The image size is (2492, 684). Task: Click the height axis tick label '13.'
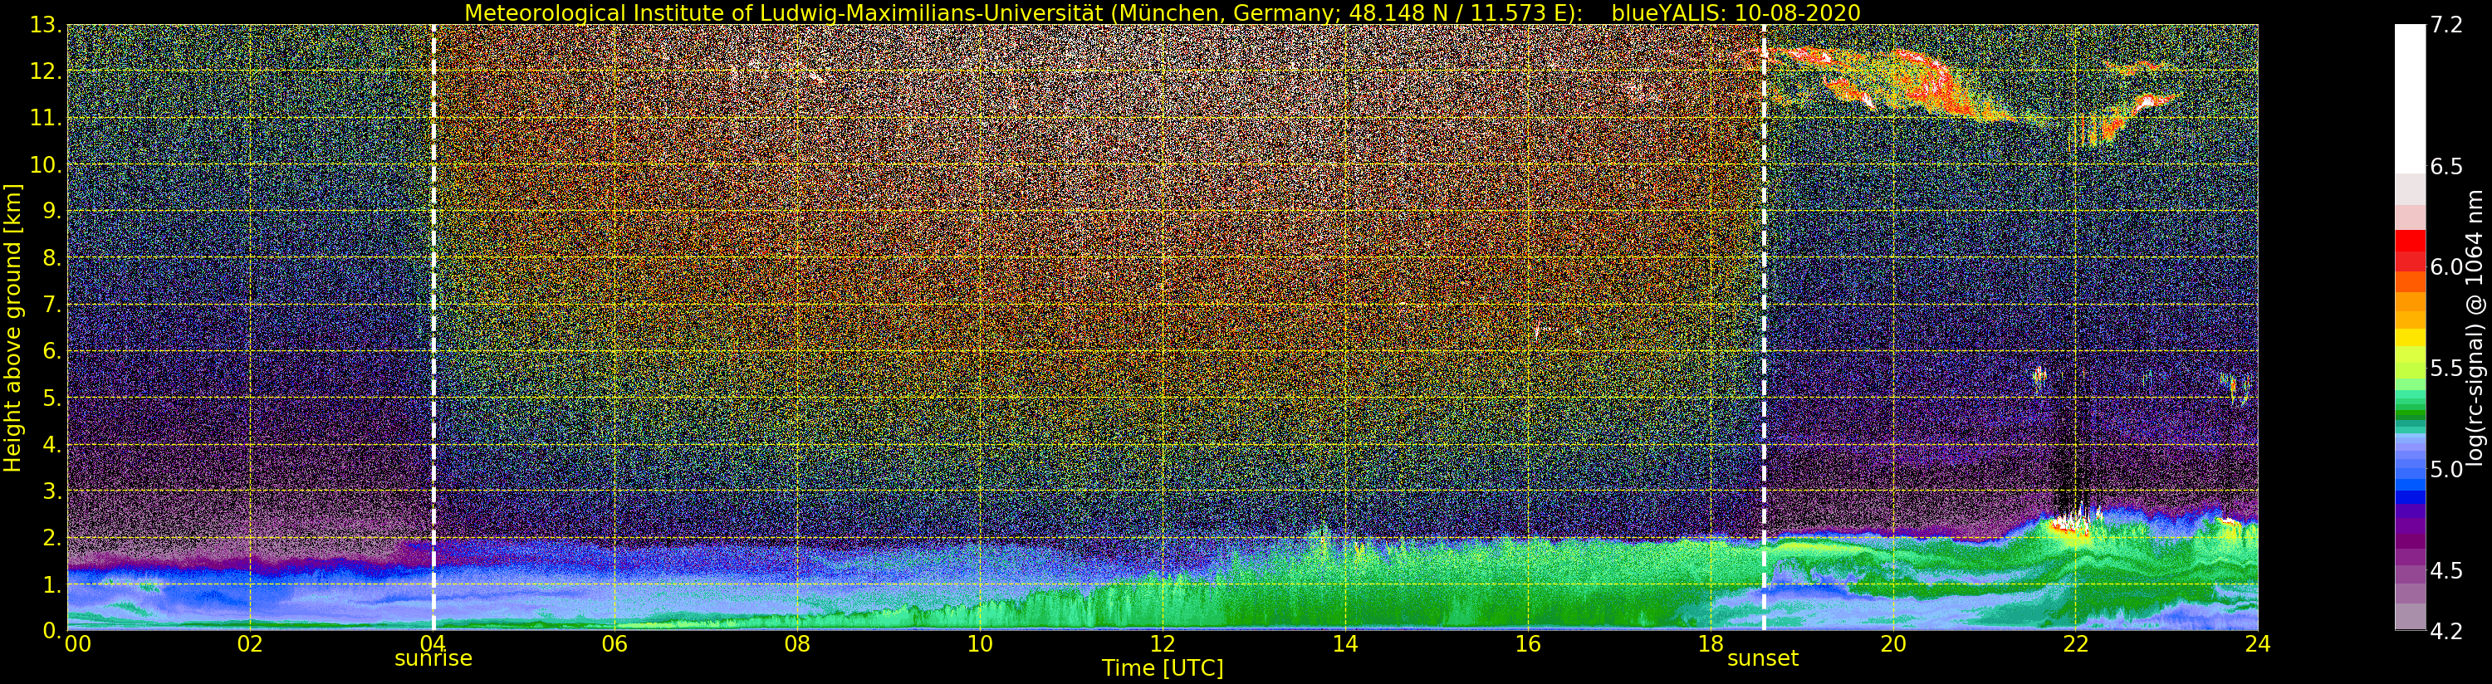(46, 25)
